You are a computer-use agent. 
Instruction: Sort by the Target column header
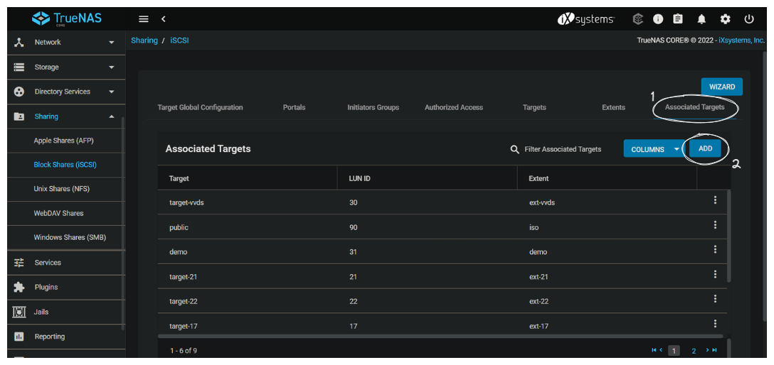pos(179,178)
